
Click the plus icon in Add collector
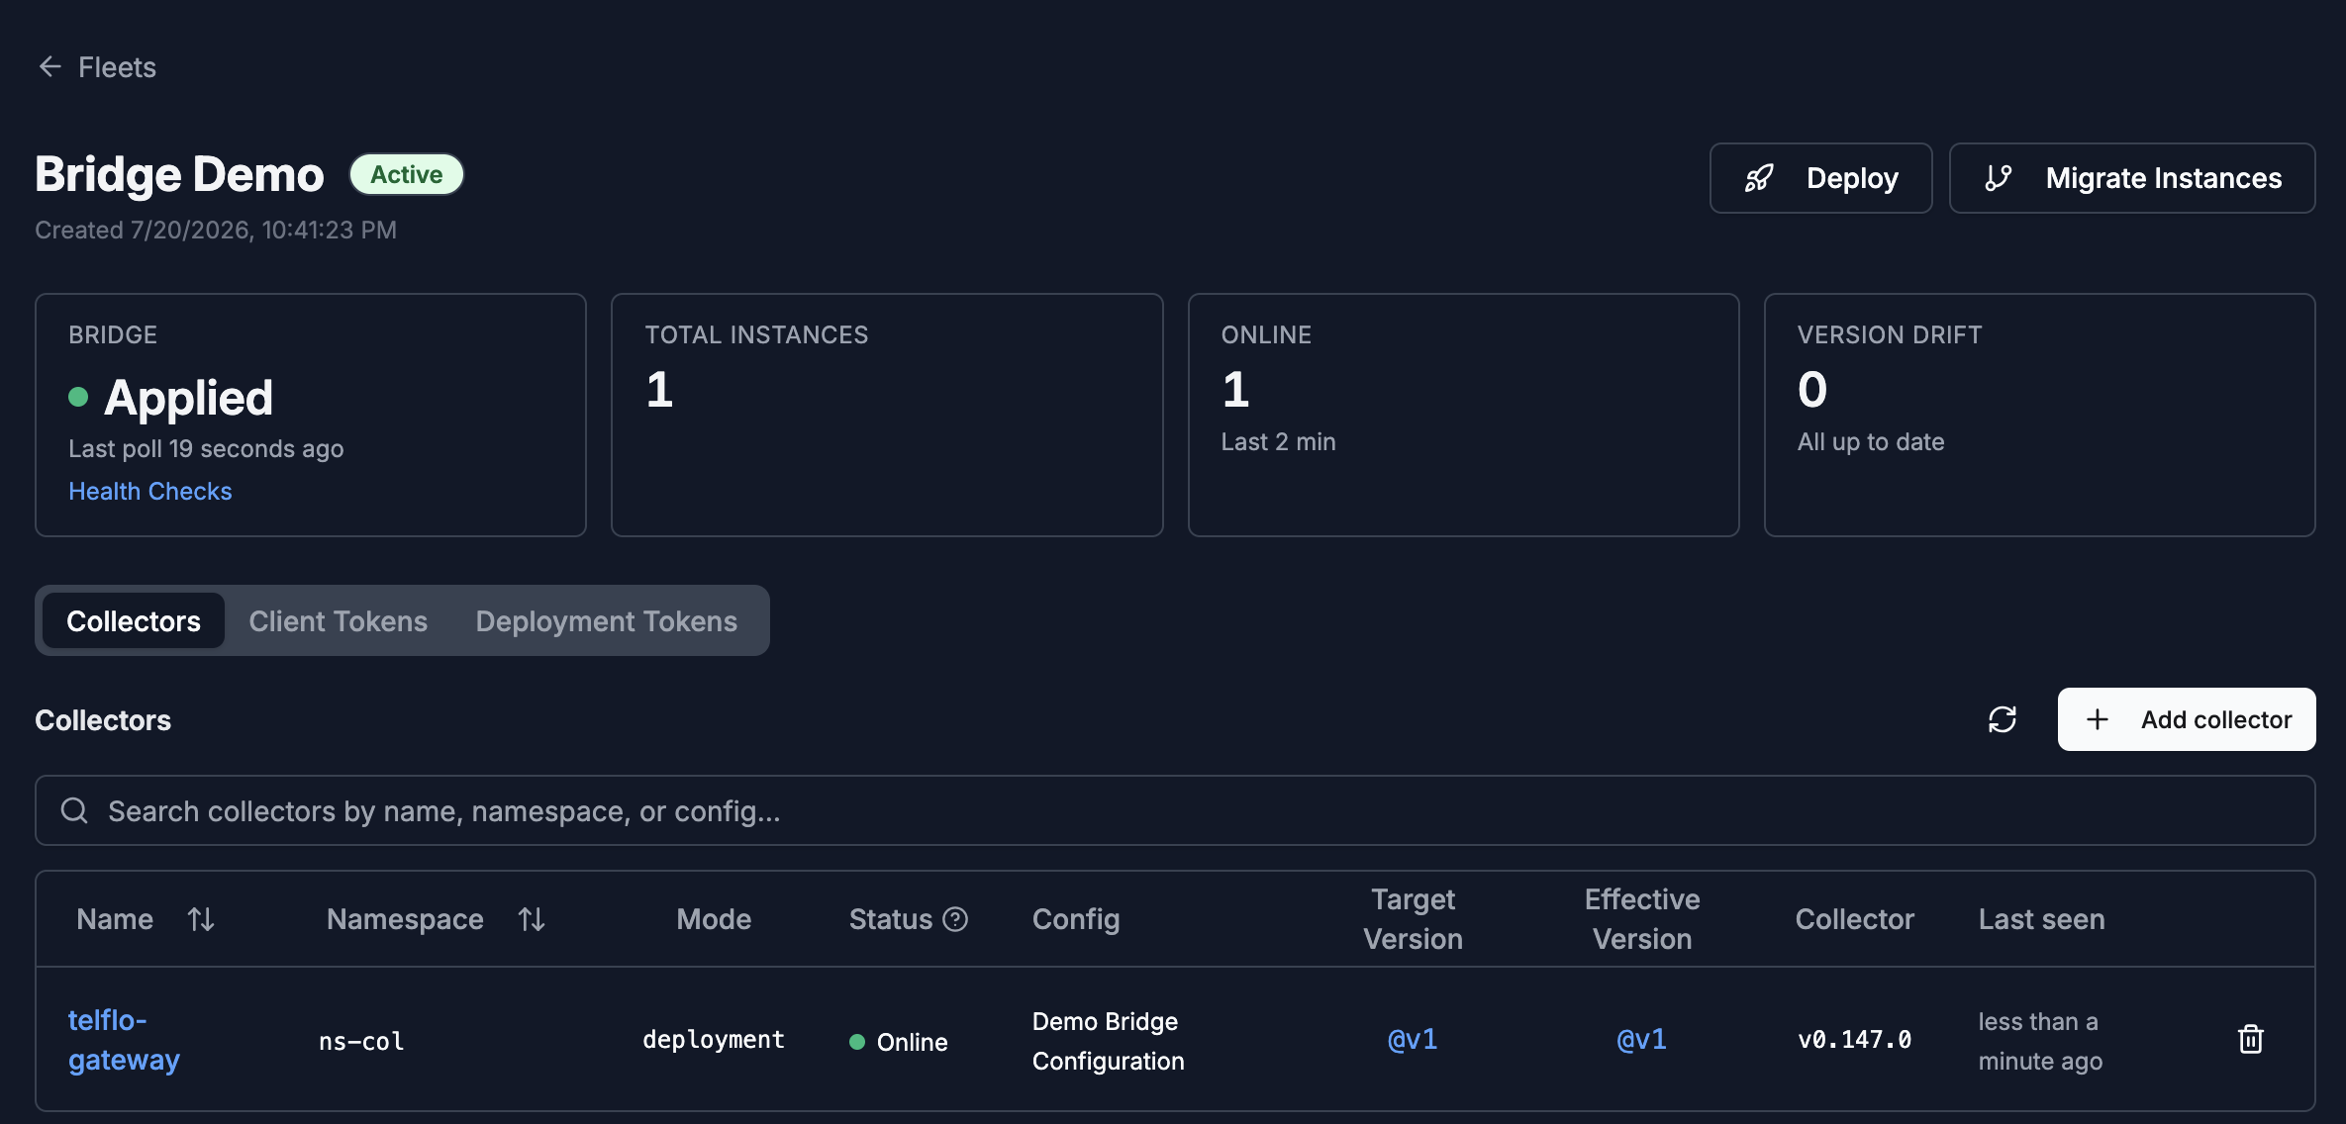pos(2097,719)
